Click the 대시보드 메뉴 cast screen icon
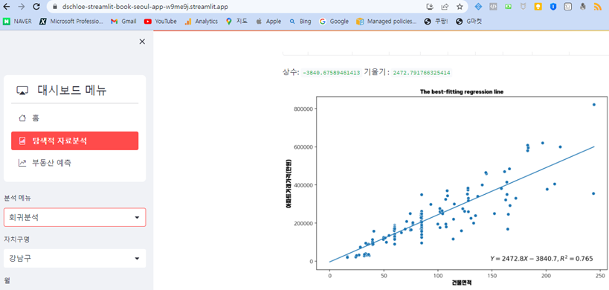Image resolution: width=609 pixels, height=290 pixels. [22, 91]
